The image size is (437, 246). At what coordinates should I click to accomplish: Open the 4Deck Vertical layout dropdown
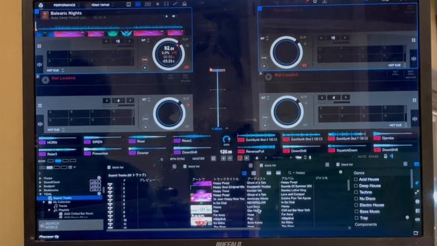[x=102, y=5]
